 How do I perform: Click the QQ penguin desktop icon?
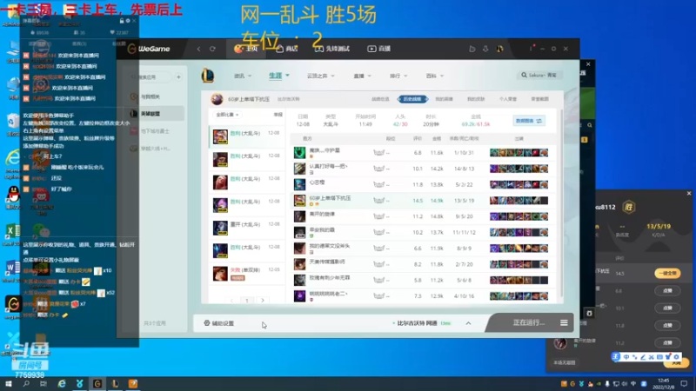click(x=13, y=194)
